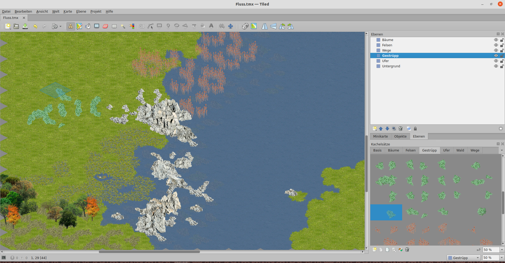Switch to the Felsen tileset tab
This screenshot has height=263, width=505.
click(x=410, y=150)
